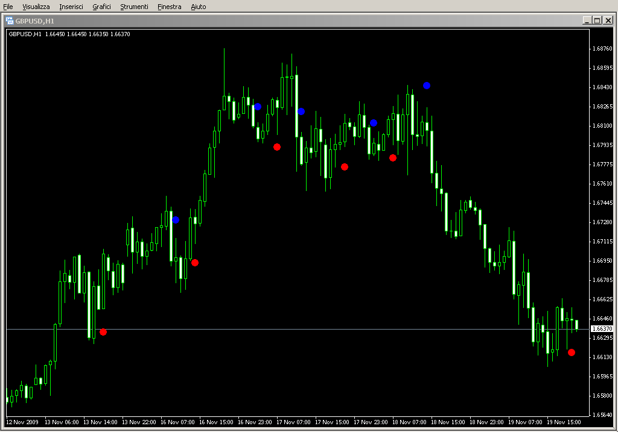Click the 1.68430 price scale label
This screenshot has height=432, width=618.
pos(603,87)
